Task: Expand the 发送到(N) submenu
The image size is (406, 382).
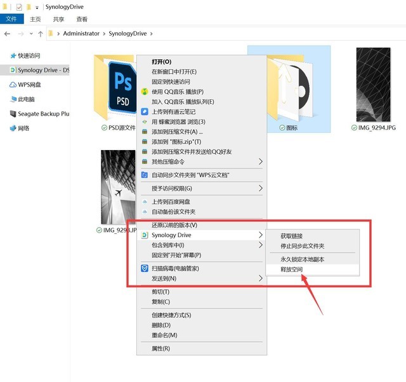Action: click(202, 278)
